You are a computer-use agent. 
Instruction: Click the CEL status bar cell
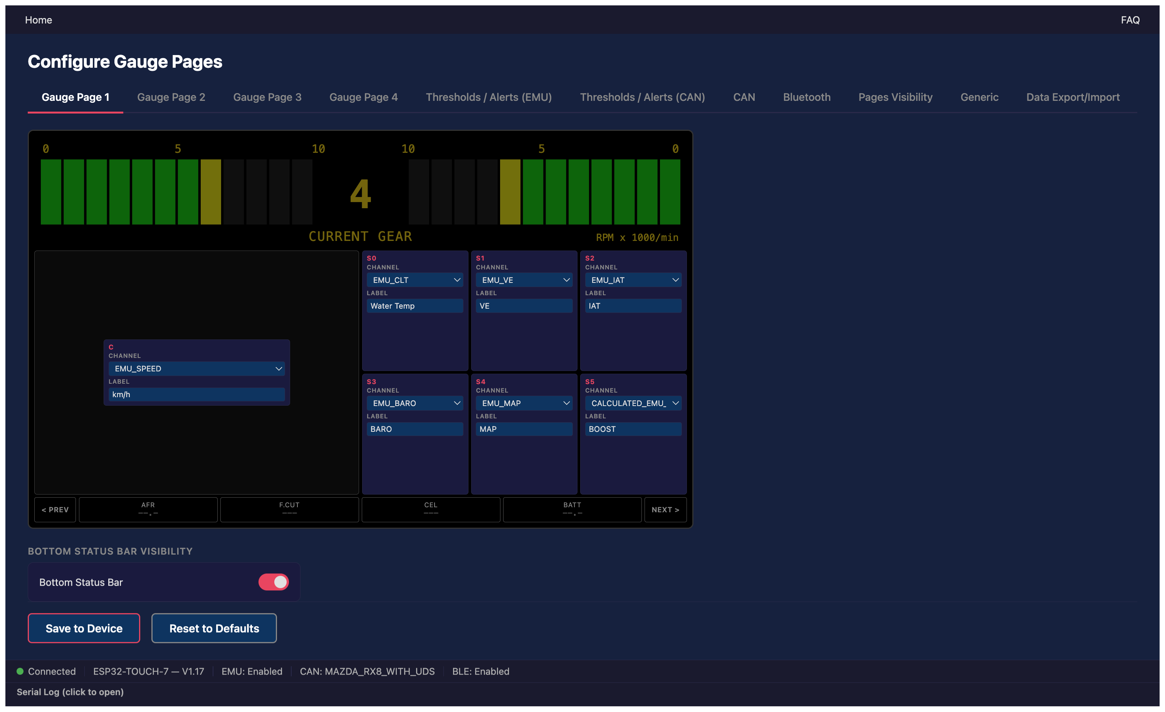(431, 509)
